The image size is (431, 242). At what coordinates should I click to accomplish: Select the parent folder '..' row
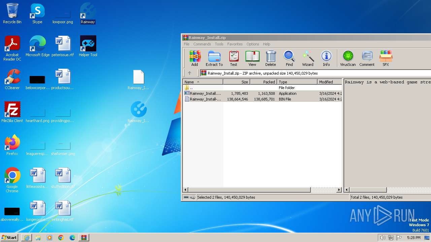click(x=262, y=88)
